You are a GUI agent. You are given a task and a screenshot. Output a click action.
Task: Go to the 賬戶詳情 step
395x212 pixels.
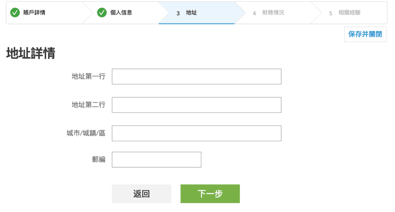(34, 12)
